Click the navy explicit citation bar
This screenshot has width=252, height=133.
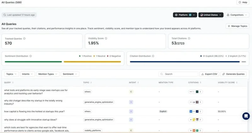click(x=185, y=62)
